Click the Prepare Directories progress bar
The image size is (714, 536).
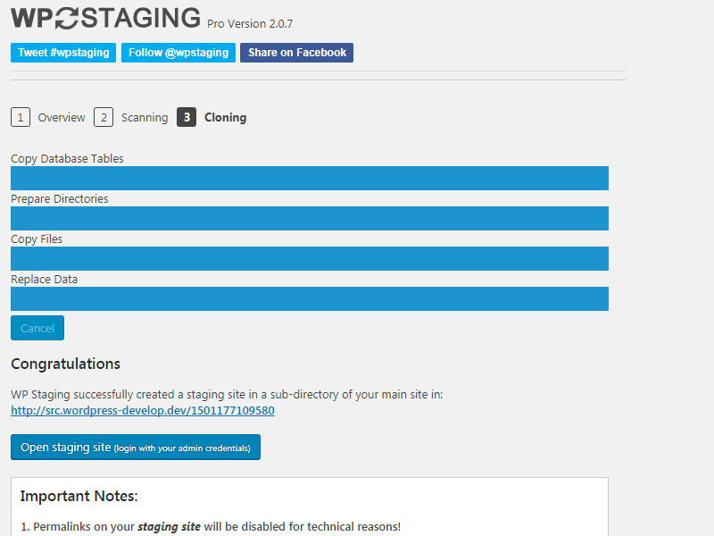pyautogui.click(x=310, y=218)
